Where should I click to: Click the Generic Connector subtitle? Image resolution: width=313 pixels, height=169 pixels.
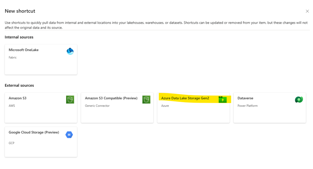point(97,106)
